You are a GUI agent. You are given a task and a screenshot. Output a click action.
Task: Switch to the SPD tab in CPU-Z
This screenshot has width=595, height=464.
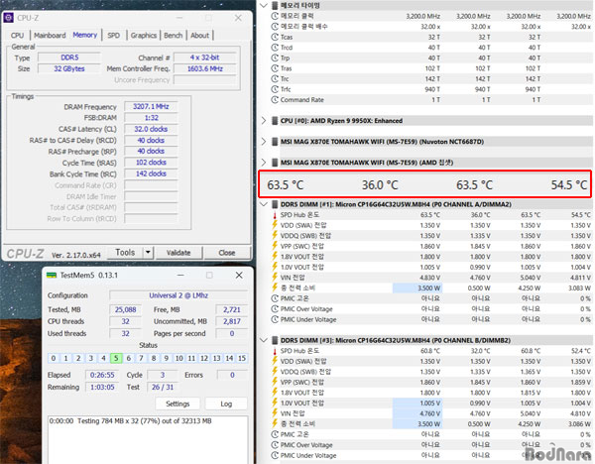pos(113,35)
